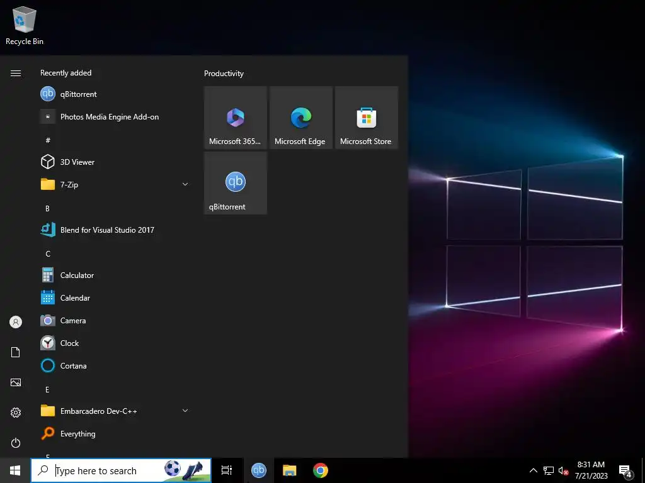Screen dimensions: 645x483
Task: Open Photos Media Engine Add-on entry
Action: tap(115, 116)
